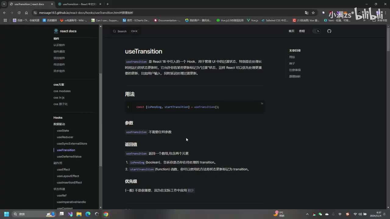Viewport: 390px width, 219px height.
Task: Reload the current page
Action: 19,13
